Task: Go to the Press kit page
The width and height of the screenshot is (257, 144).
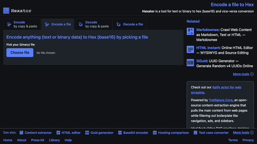Action: [x=37, y=140]
